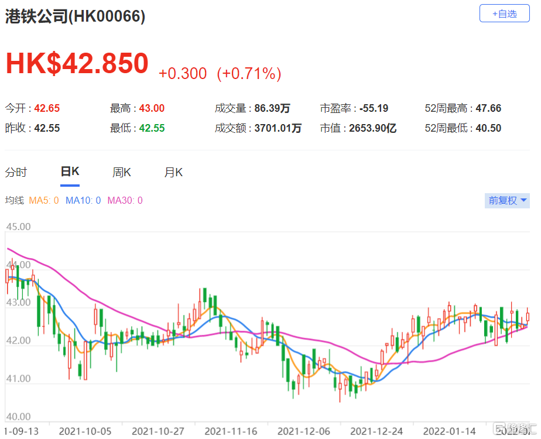Image resolution: width=541 pixels, height=439 pixels.
Task: Switch to the 月K monthly chart tab
Action: pyautogui.click(x=173, y=173)
